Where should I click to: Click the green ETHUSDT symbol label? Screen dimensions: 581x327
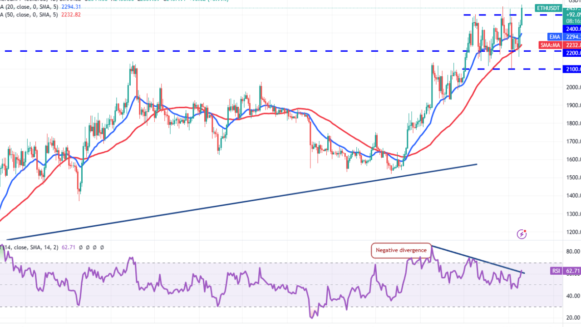pos(549,8)
